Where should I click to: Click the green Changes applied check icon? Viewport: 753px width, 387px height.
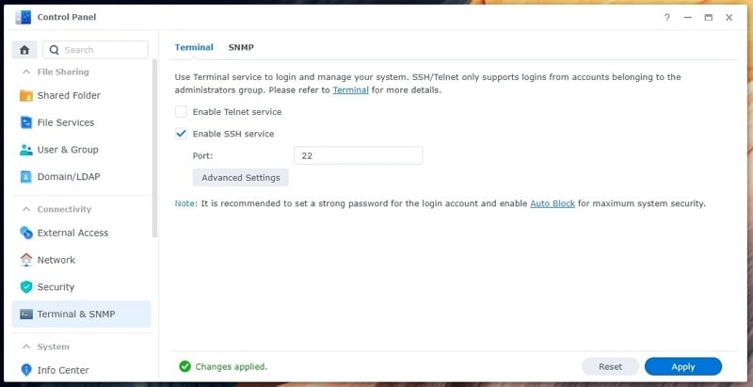pyautogui.click(x=184, y=367)
